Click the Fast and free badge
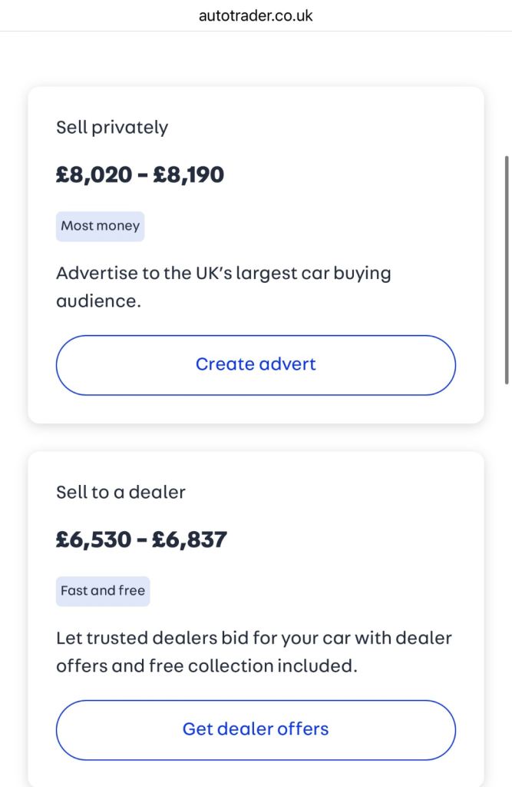This screenshot has width=512, height=787. pyautogui.click(x=103, y=591)
